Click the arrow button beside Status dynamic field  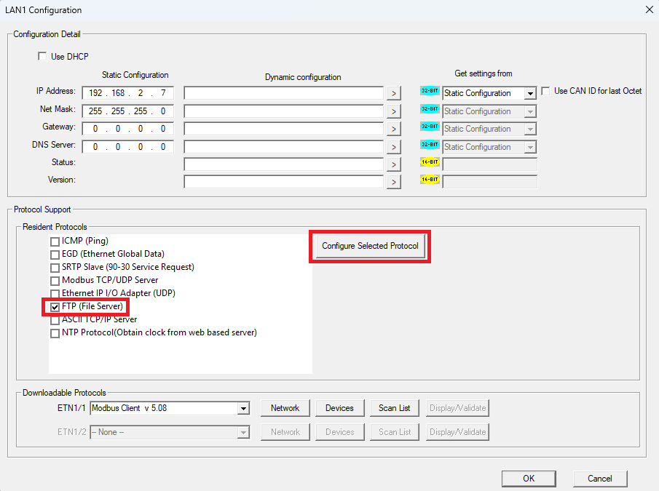393,164
